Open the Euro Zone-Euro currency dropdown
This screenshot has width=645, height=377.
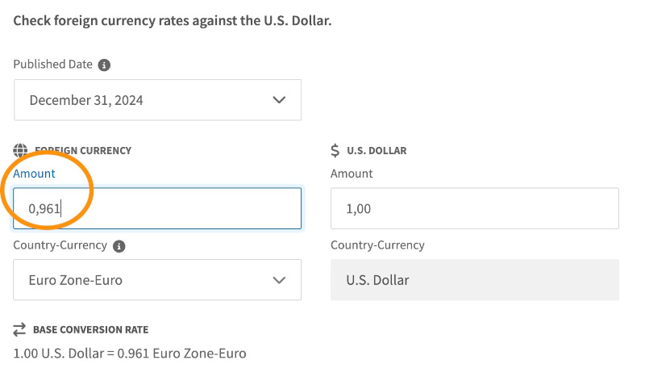click(x=157, y=280)
